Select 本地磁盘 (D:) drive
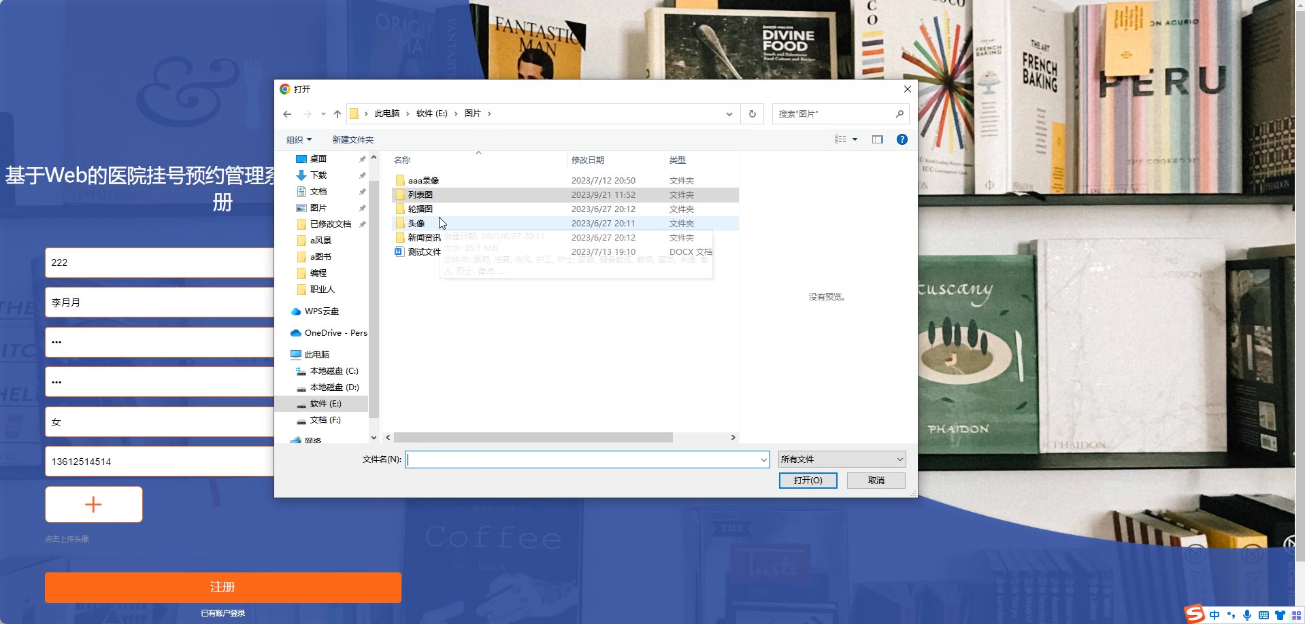The image size is (1305, 624). pyautogui.click(x=333, y=387)
